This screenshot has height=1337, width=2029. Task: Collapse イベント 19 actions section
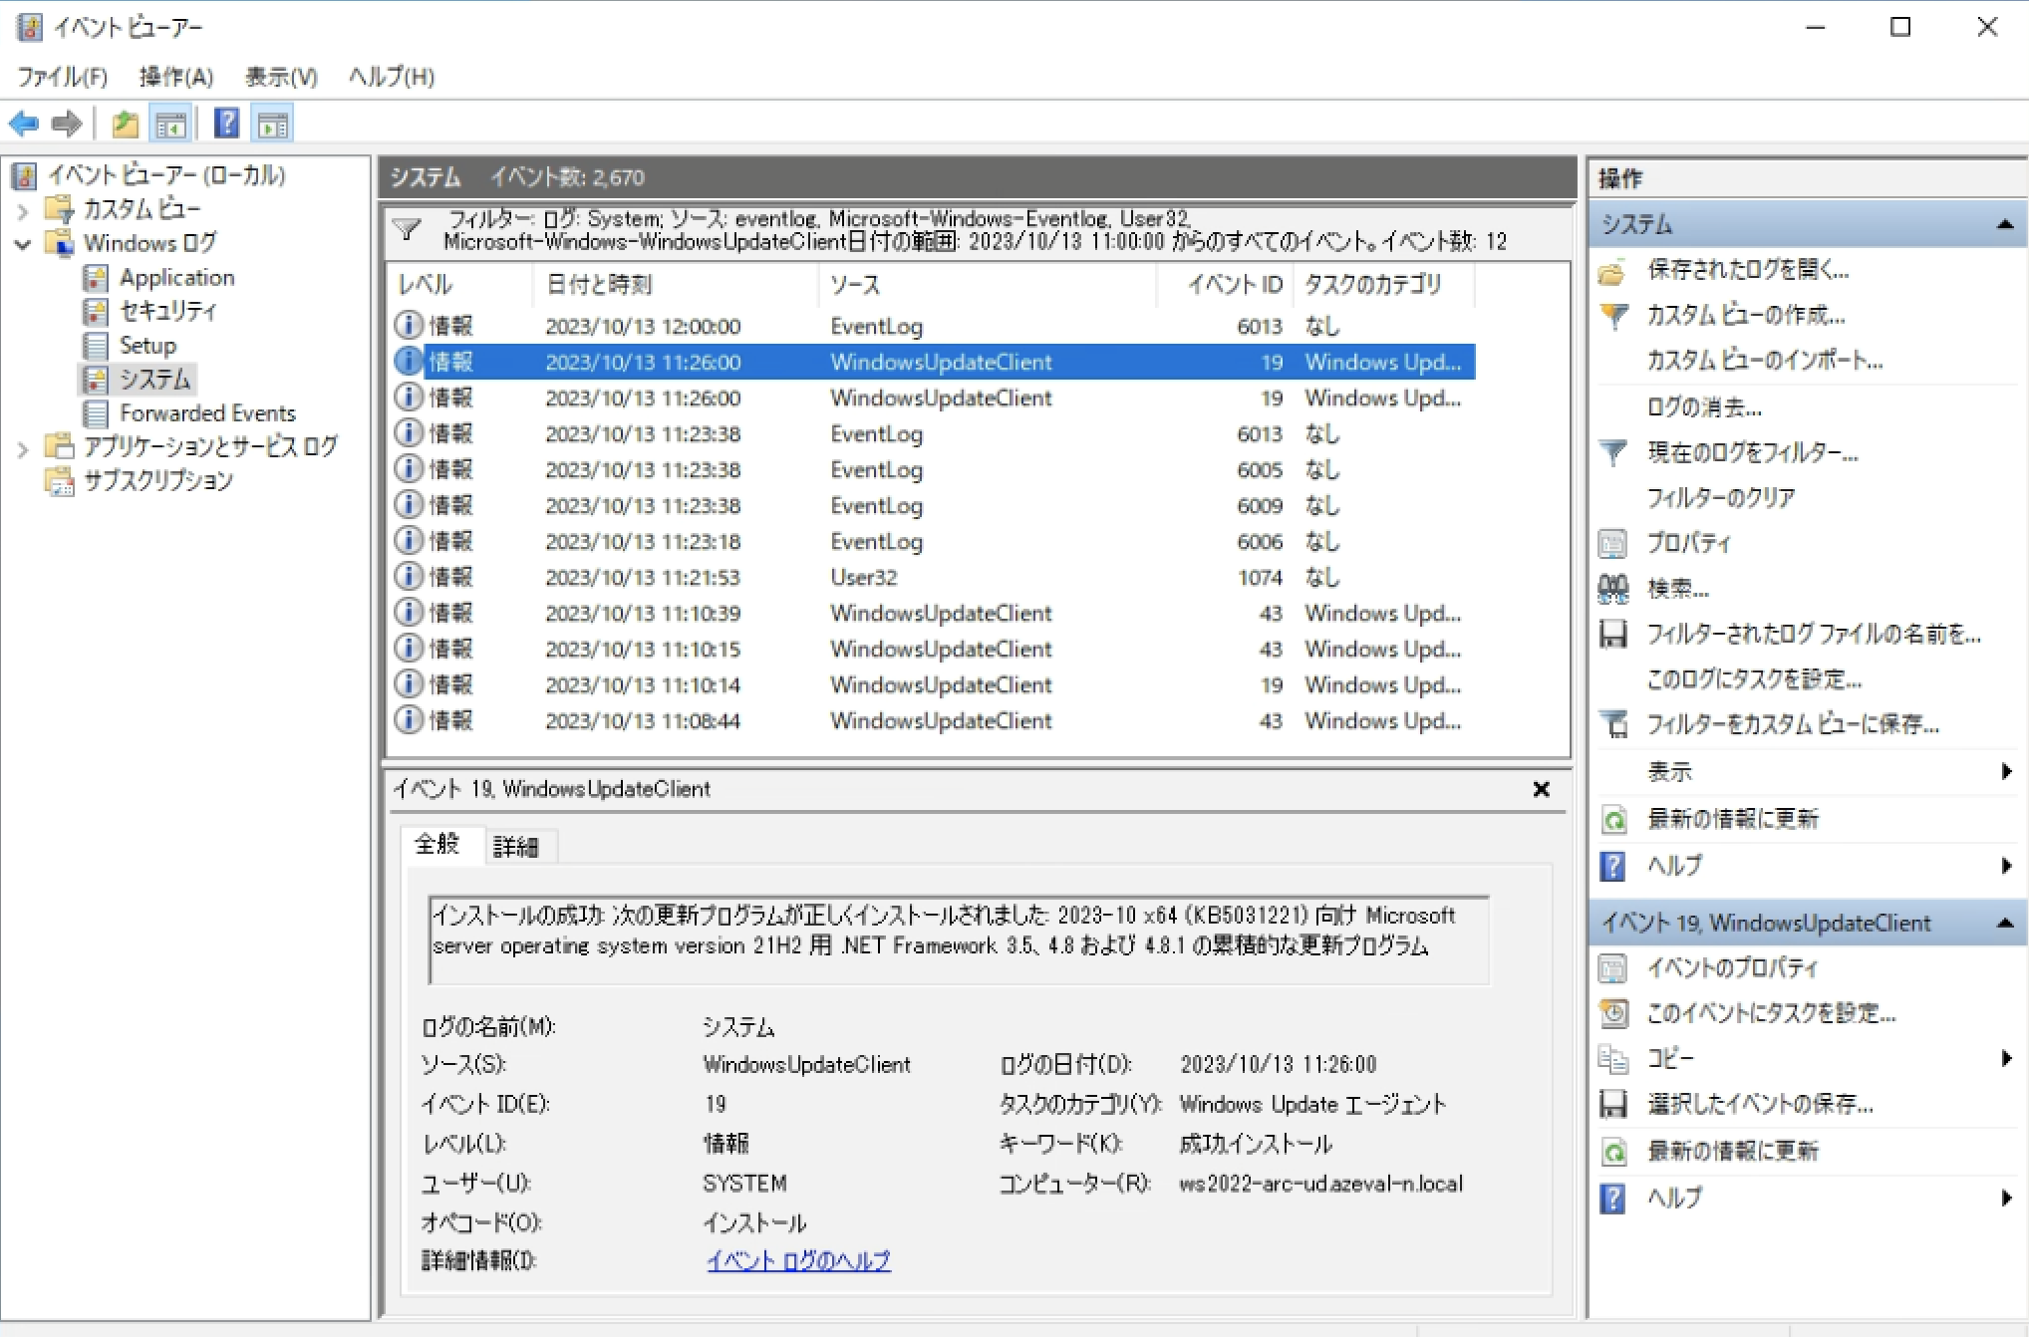2005,924
